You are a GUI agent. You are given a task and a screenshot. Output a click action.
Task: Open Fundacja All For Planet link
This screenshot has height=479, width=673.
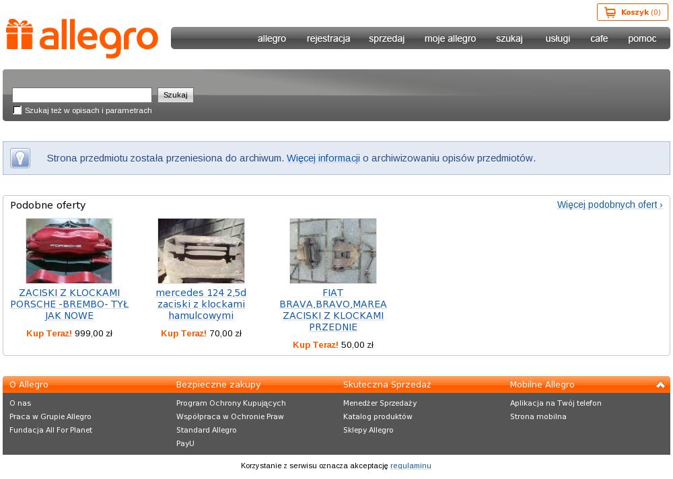tap(51, 430)
